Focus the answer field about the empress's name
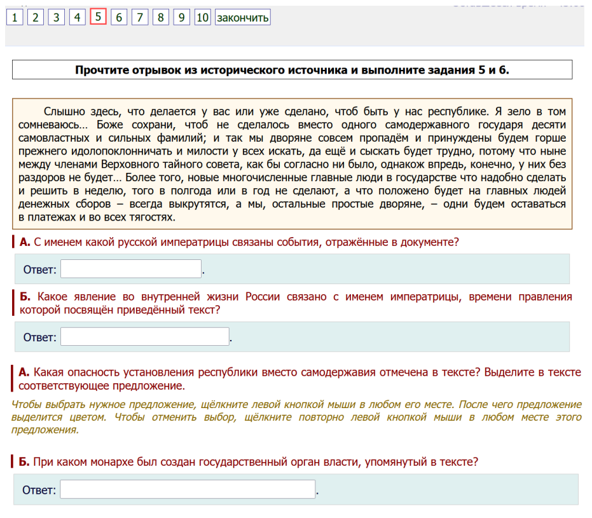The width and height of the screenshot is (592, 518). pyautogui.click(x=131, y=269)
